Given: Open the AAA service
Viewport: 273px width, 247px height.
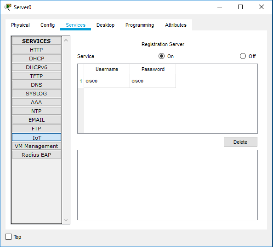Looking at the screenshot, I should 36,102.
